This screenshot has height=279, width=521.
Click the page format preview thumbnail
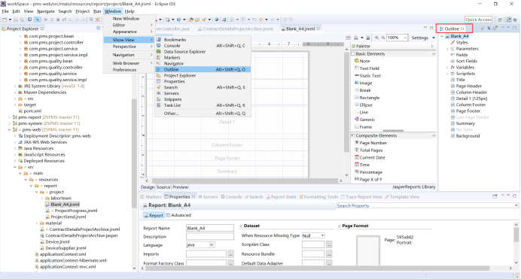point(368,251)
